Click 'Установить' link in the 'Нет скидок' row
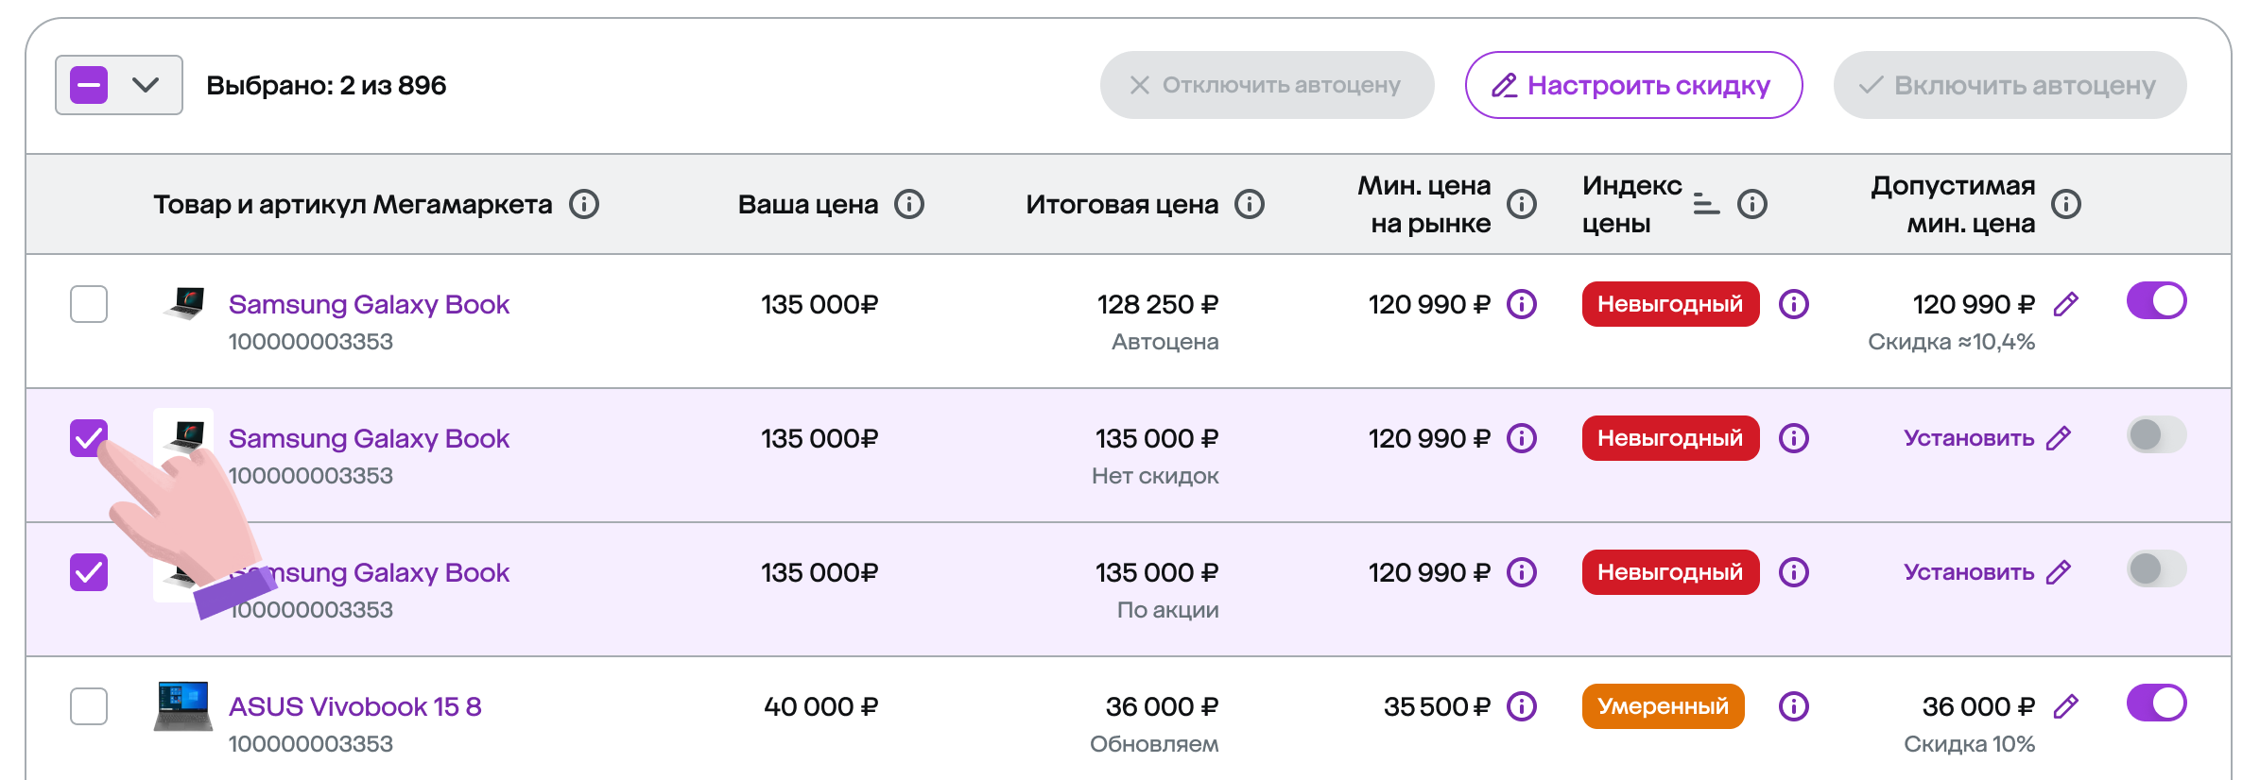The height and width of the screenshot is (780, 2260). coord(1969,438)
